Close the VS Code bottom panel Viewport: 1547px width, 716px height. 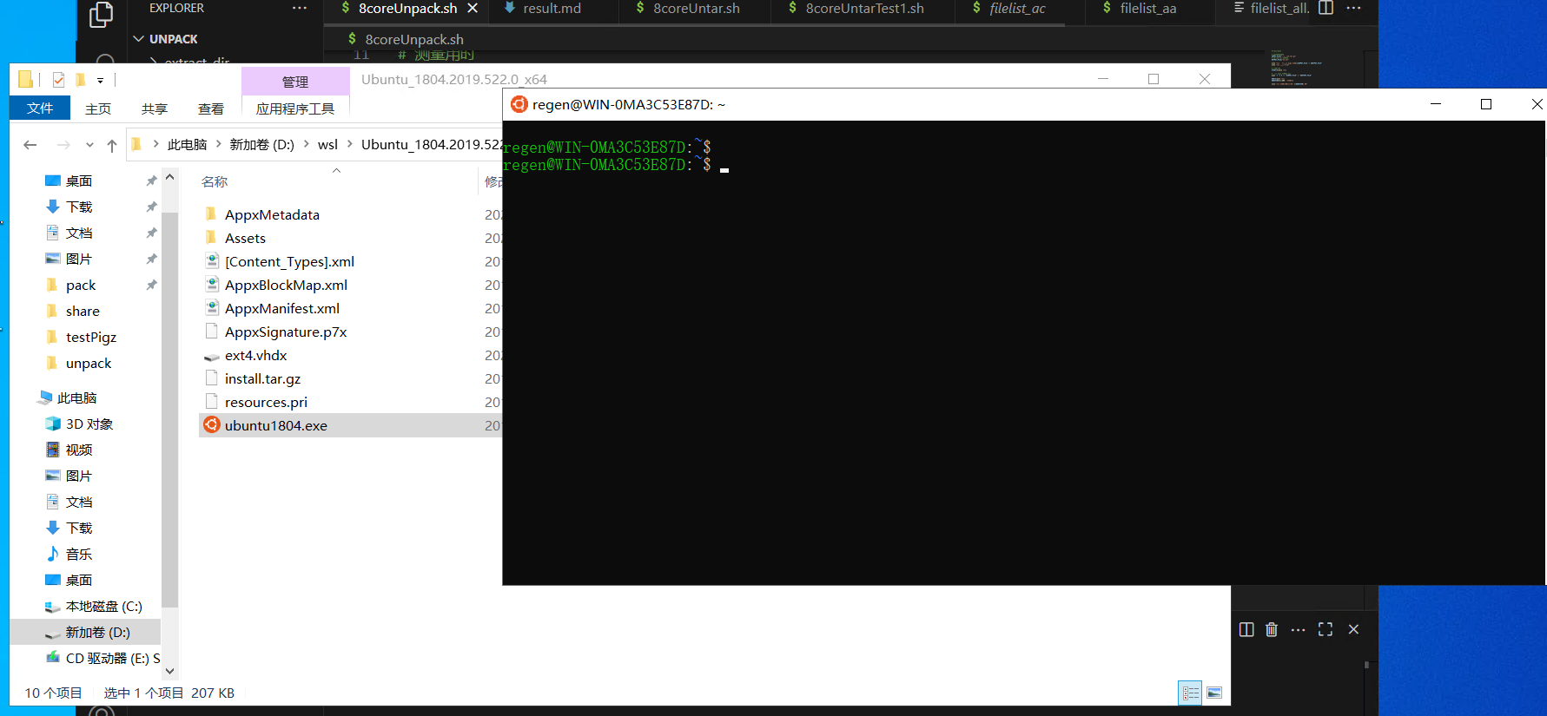(1353, 629)
